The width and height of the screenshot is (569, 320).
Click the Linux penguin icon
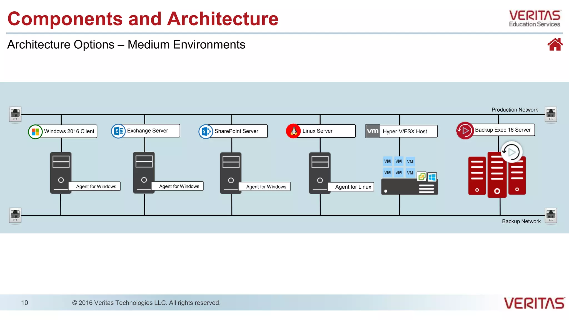[x=293, y=131]
